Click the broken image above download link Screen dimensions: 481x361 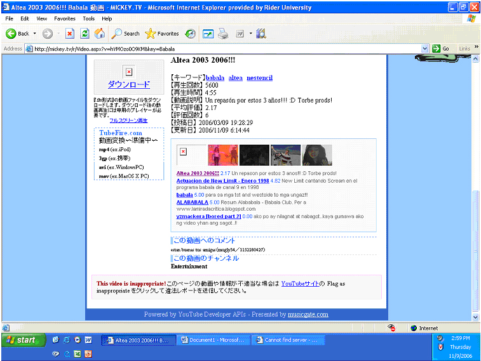tap(129, 72)
